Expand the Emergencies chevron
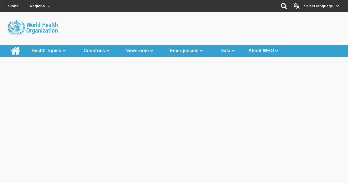The image size is (348, 183). 201,51
